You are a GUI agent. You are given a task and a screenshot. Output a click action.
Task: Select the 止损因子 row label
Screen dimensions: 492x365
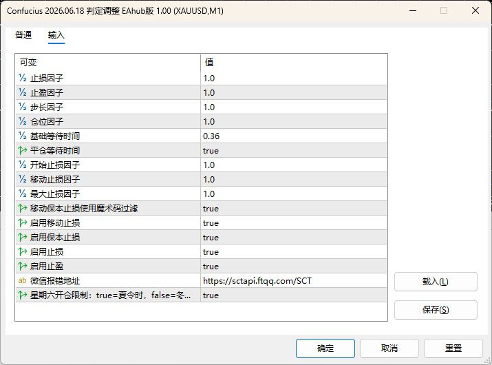47,78
